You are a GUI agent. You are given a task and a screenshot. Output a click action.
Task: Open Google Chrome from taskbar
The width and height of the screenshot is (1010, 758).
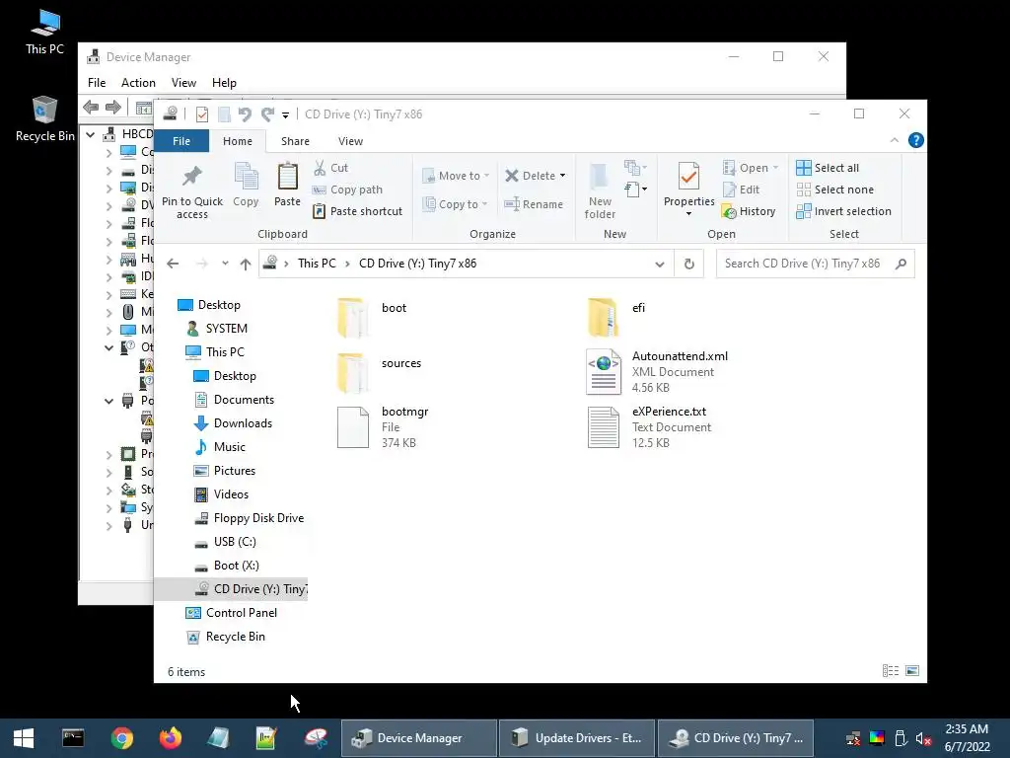point(121,738)
